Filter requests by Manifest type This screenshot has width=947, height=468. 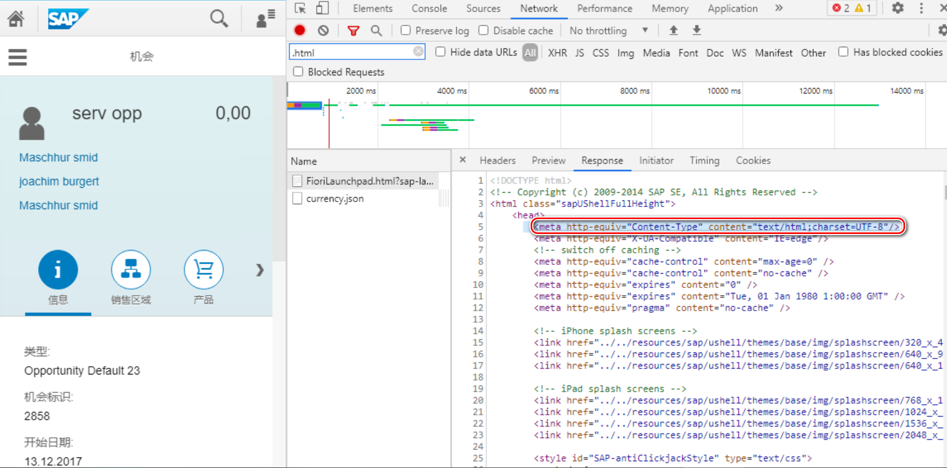773,53
